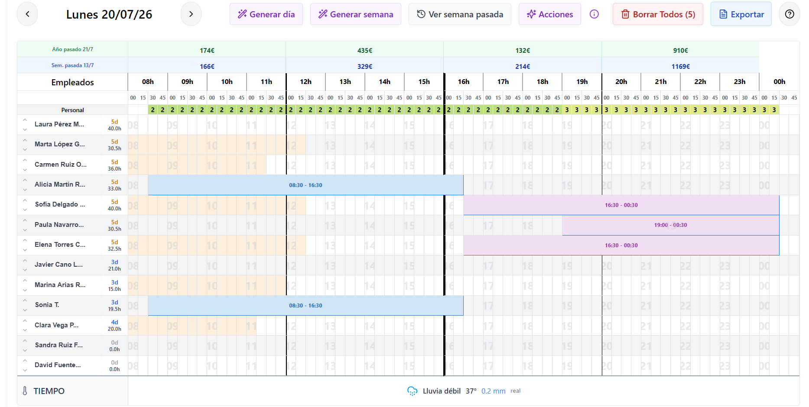Click Laura Pérez M... employee name

click(x=59, y=124)
